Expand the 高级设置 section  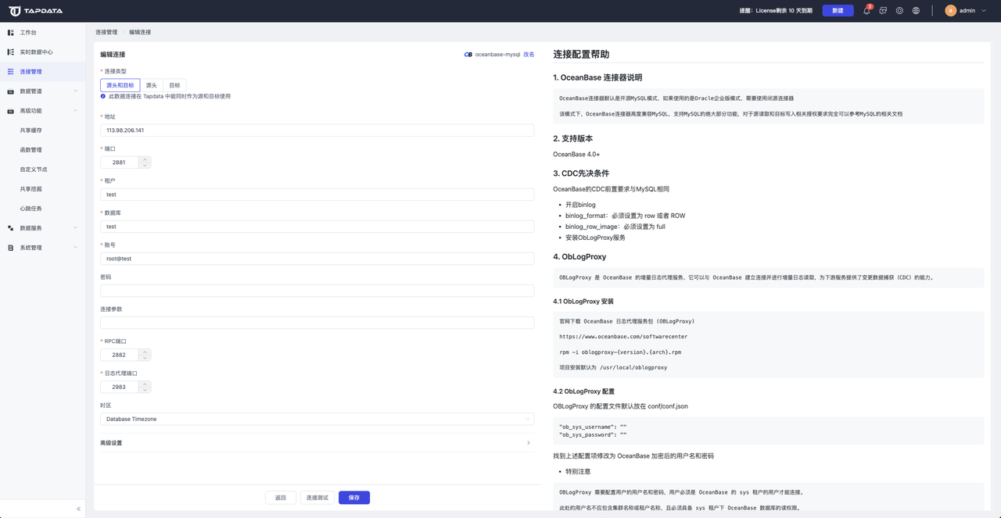318,443
